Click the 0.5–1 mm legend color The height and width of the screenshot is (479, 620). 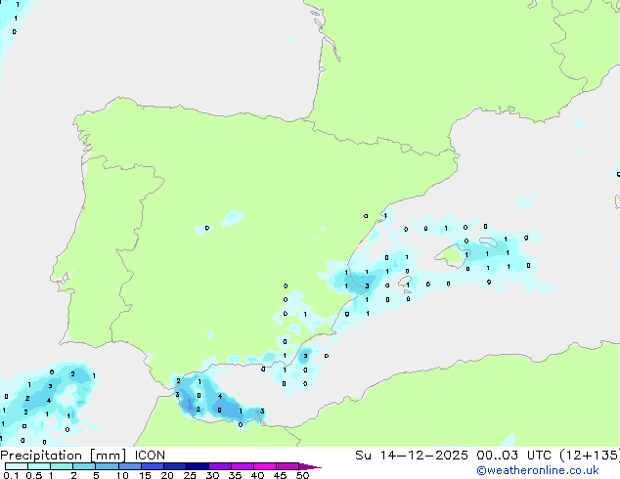pos(39,466)
